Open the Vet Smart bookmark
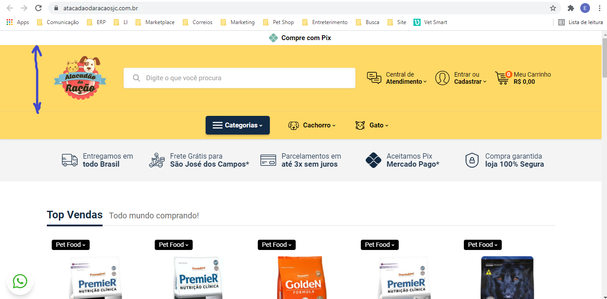 click(x=430, y=22)
